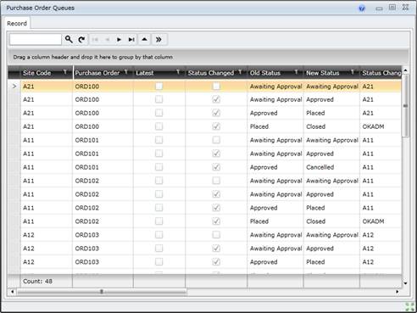Go to first record button
This screenshot has height=313, width=417.
(95, 40)
